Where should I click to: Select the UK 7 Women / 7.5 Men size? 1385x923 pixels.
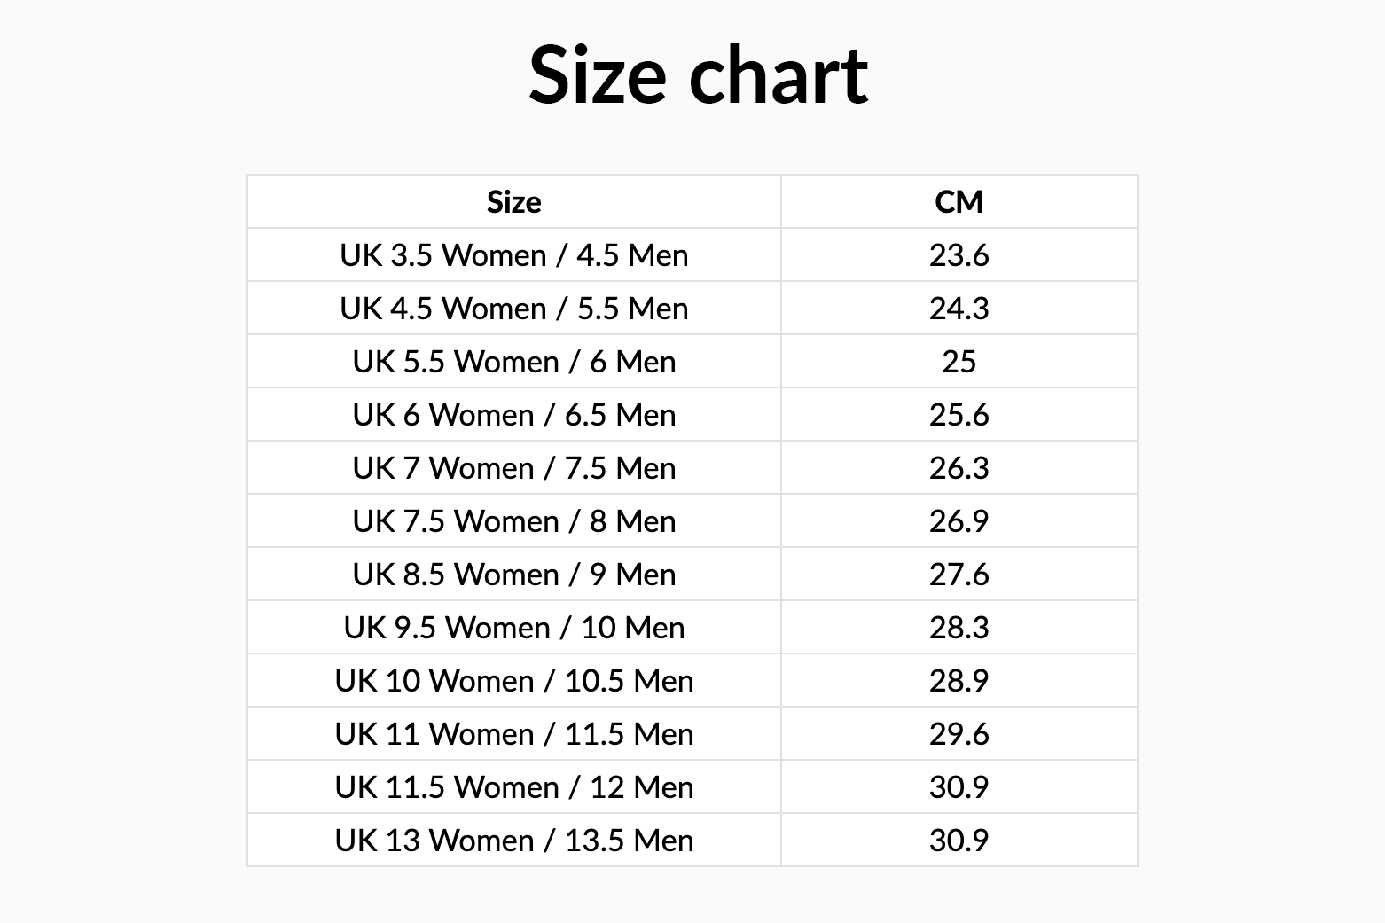pyautogui.click(x=513, y=468)
